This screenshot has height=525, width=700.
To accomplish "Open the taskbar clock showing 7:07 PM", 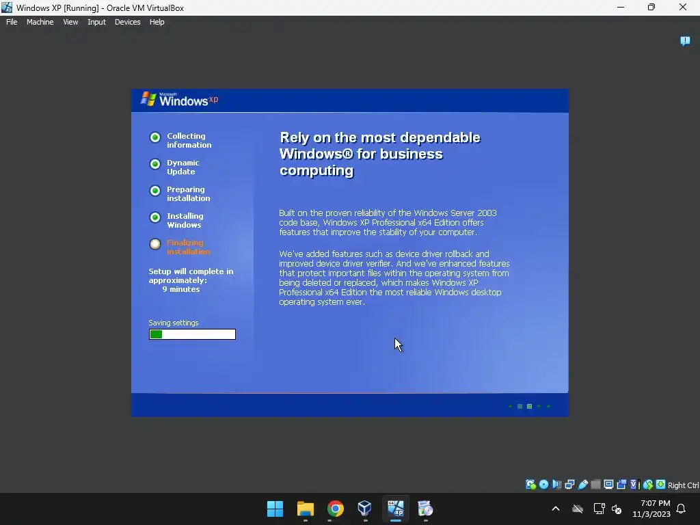I will point(651,509).
